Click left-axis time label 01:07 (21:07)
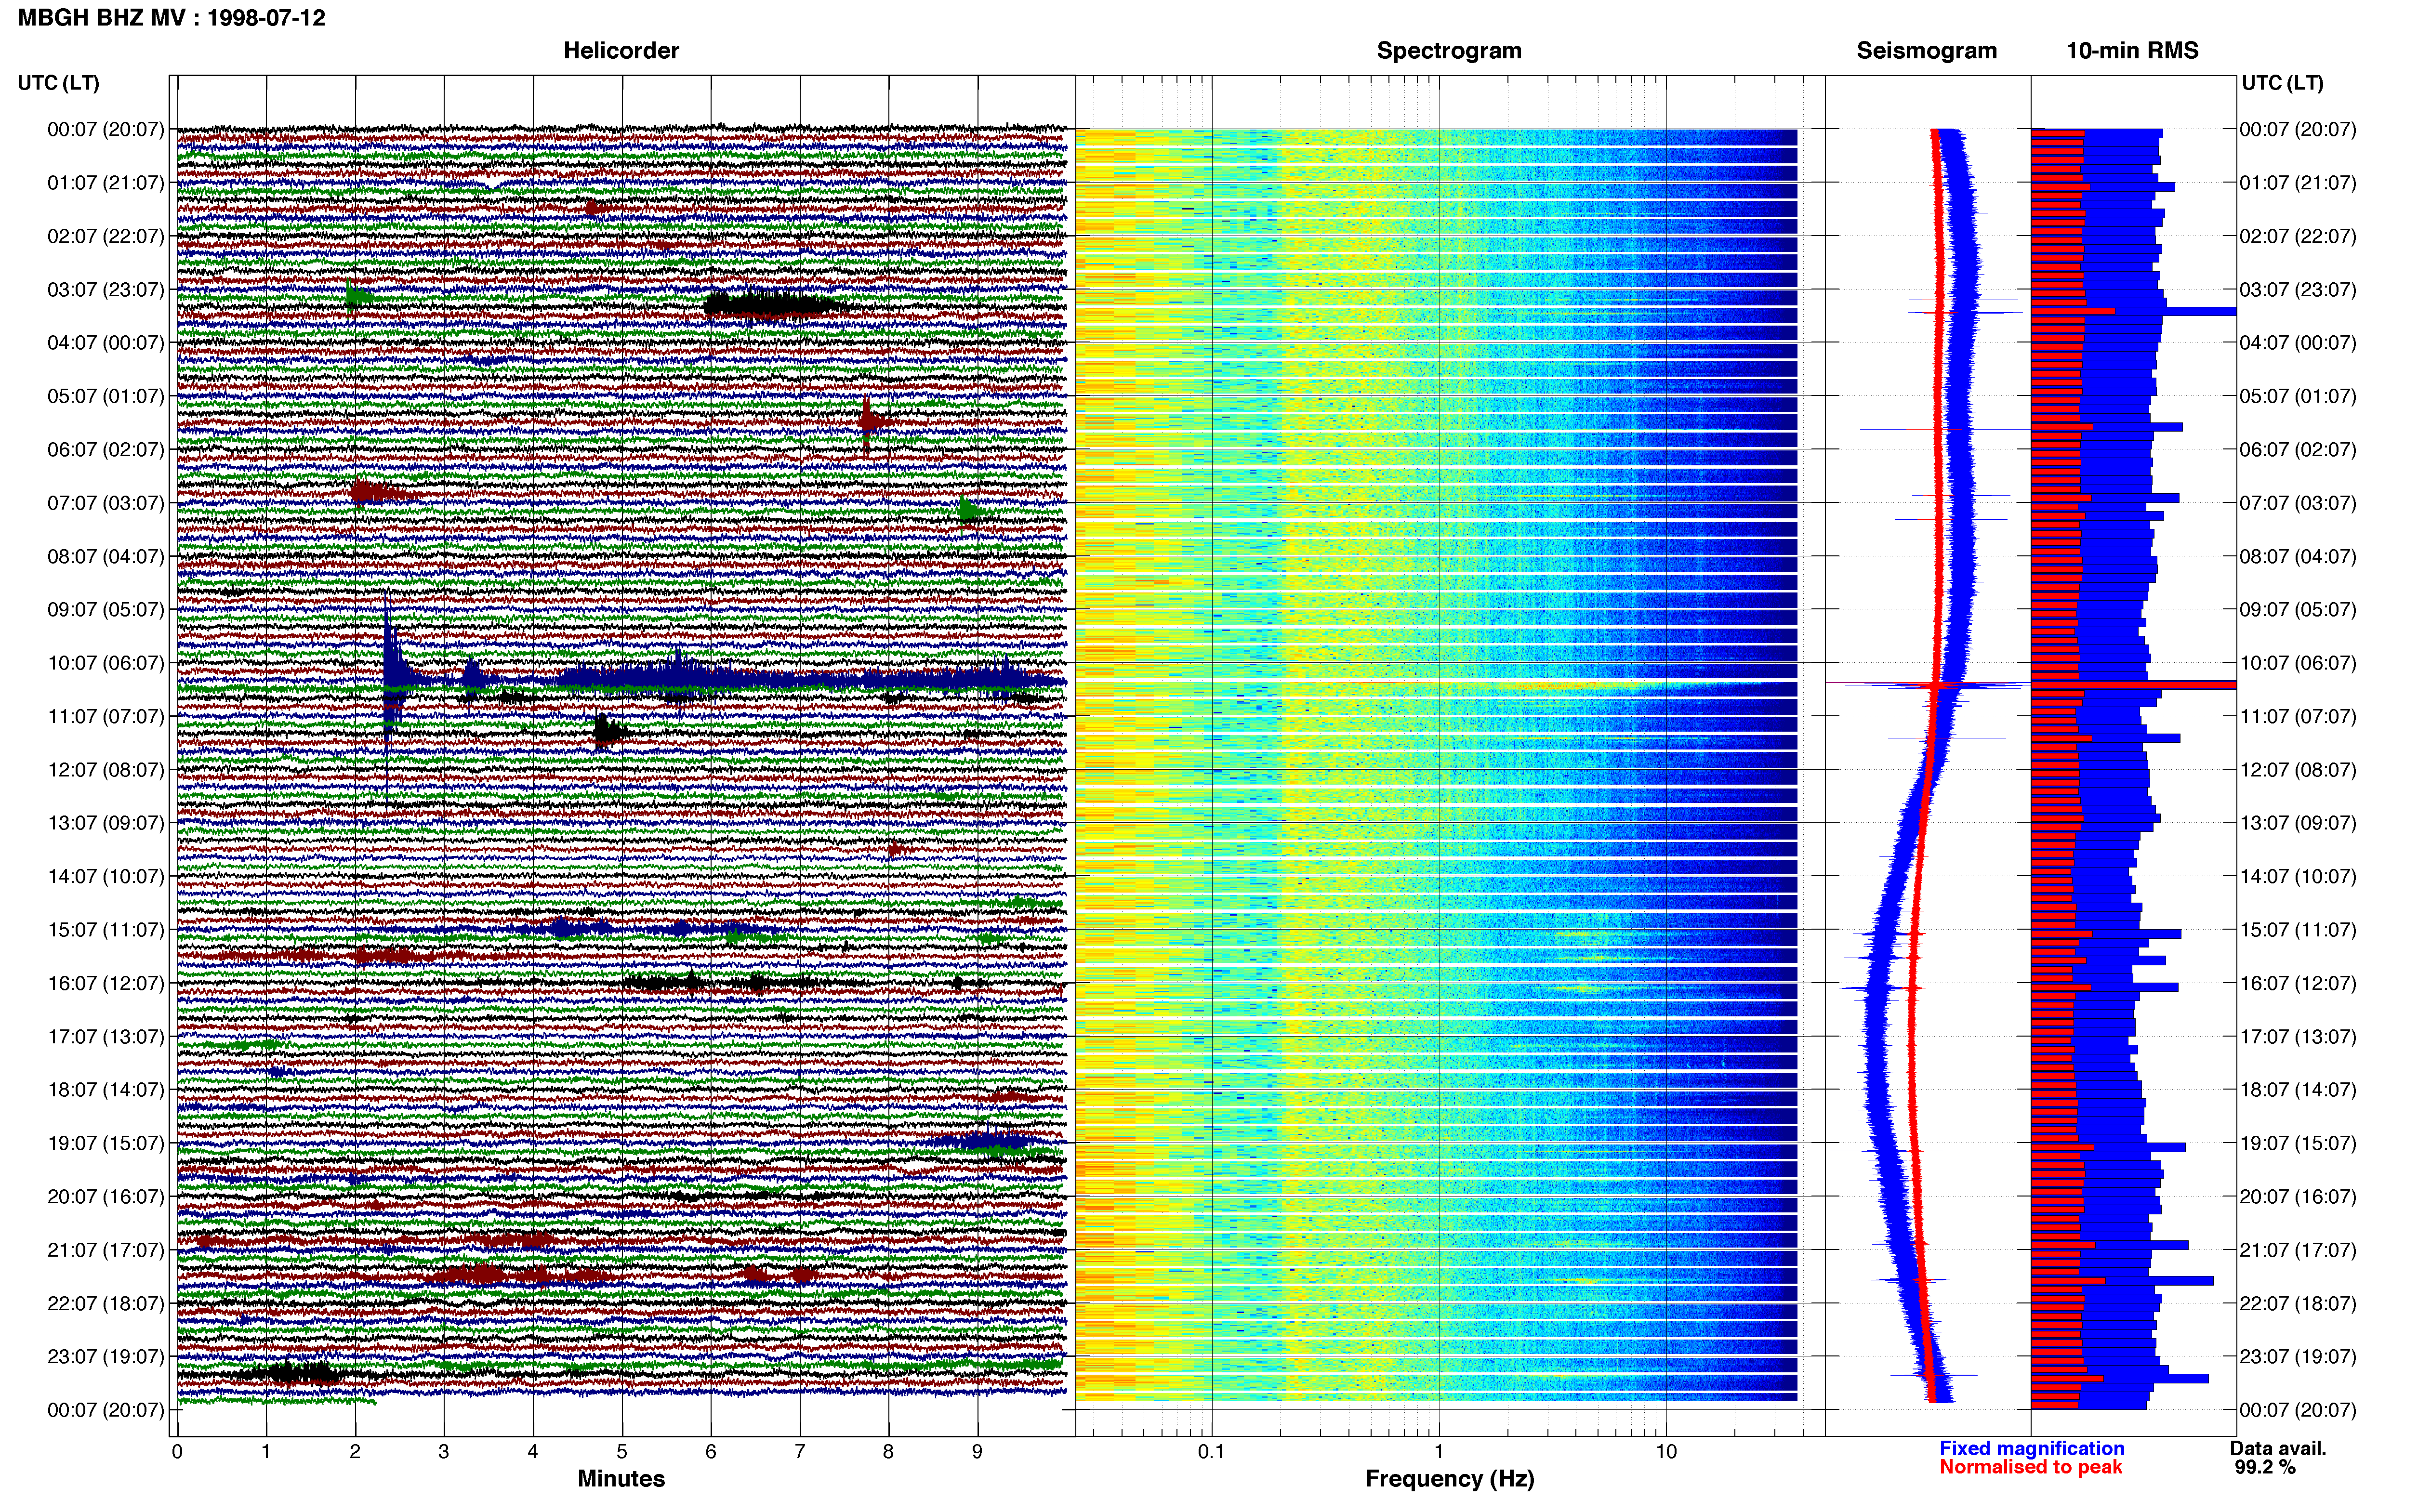This screenshot has height=1512, width=2418. pos(106,183)
